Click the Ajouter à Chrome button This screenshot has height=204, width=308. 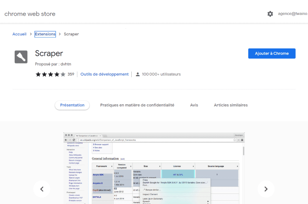tap(272, 54)
